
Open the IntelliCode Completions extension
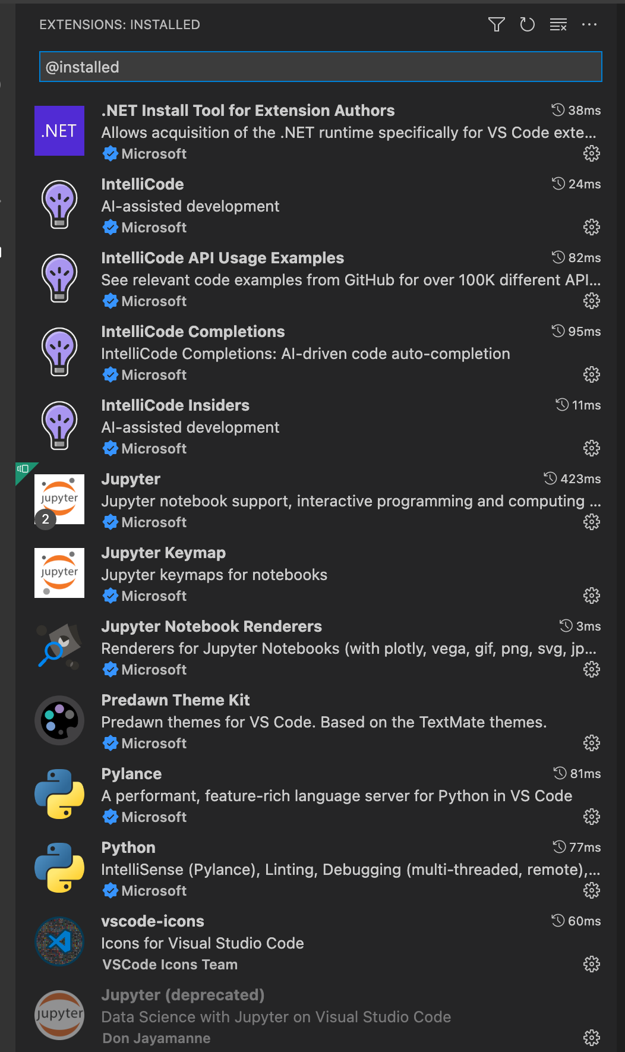coord(193,331)
